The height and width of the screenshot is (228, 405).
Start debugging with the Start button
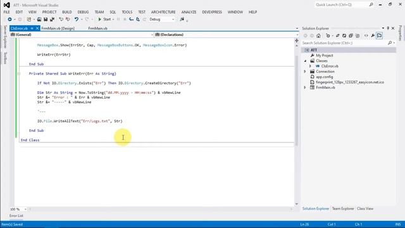(x=104, y=20)
